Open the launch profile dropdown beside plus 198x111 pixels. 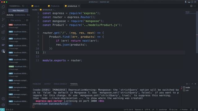(189, 84)
